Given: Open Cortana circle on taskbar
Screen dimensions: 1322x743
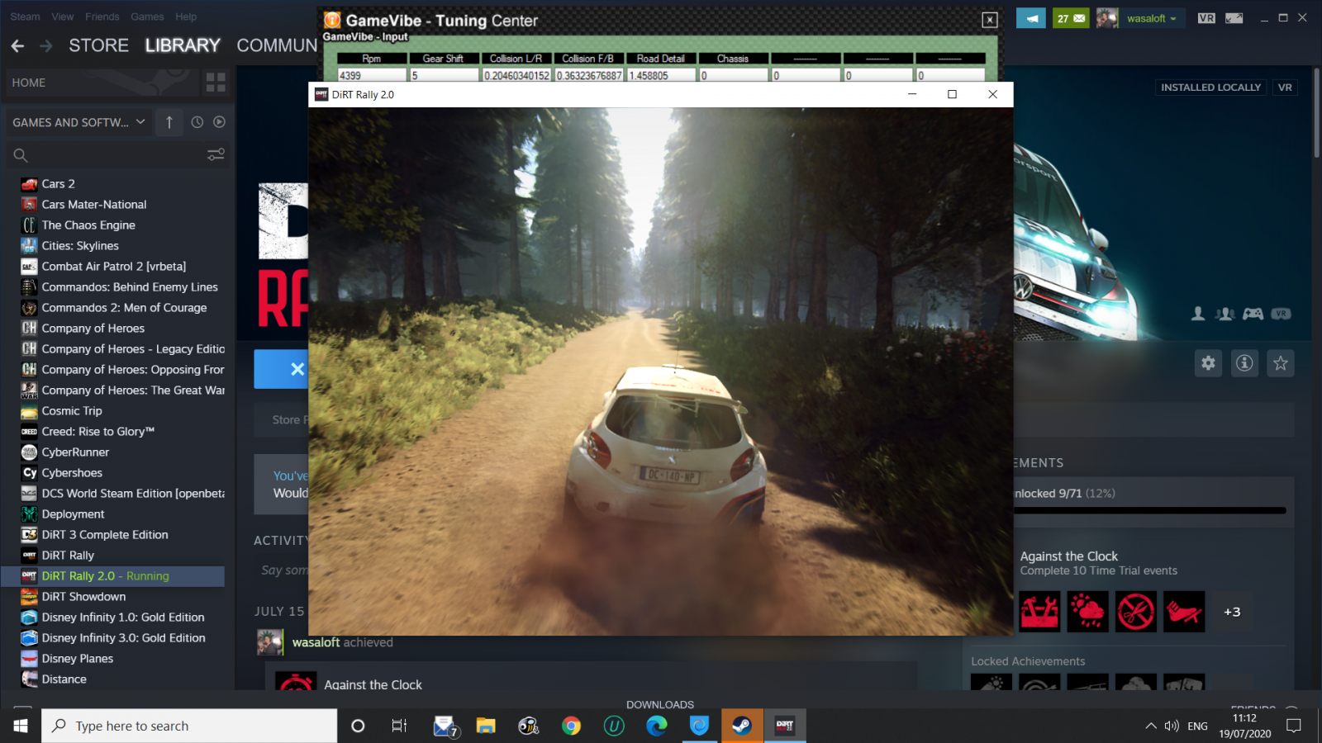Looking at the screenshot, I should (358, 726).
